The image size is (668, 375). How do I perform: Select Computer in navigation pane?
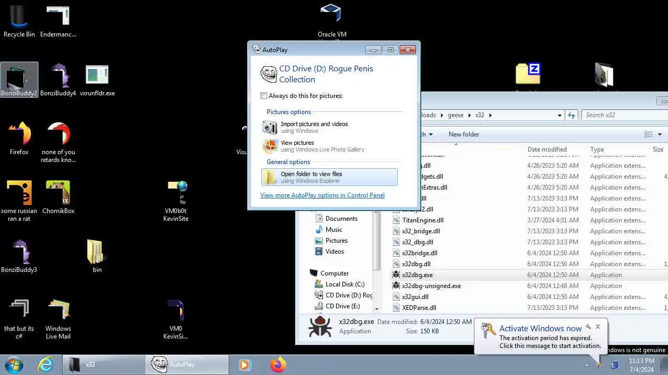click(x=329, y=273)
